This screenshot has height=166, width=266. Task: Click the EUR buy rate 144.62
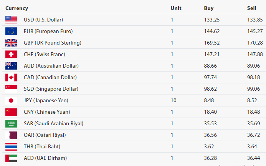(212, 31)
